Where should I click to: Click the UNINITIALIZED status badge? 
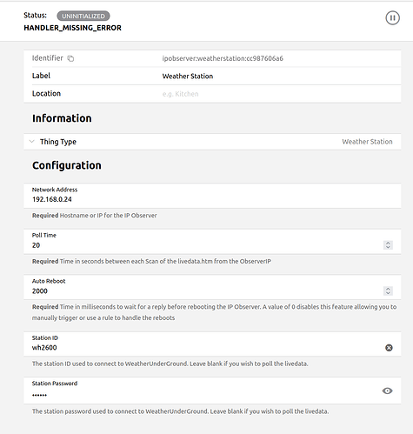point(83,16)
